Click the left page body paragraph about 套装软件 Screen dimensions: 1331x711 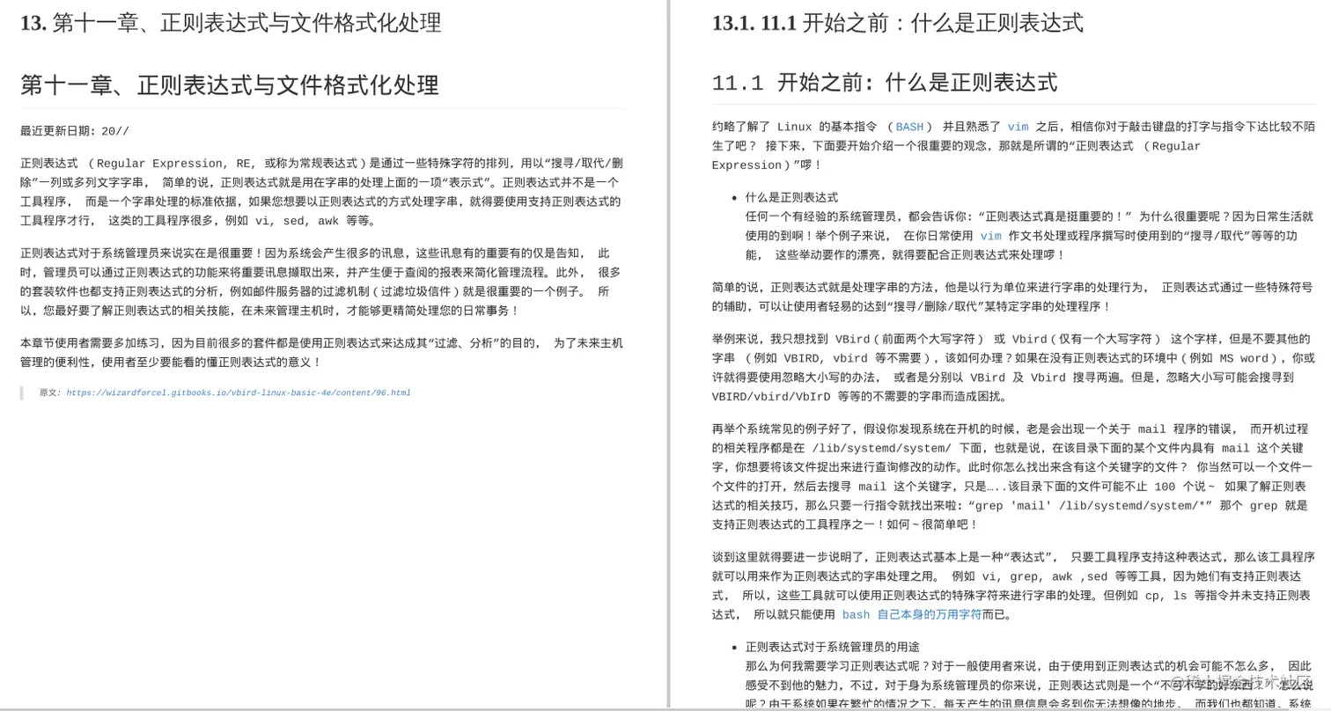(x=317, y=280)
